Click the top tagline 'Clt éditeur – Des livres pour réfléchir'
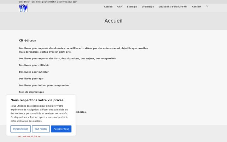Screen dimensions: 227x142 (x=48, y=2)
